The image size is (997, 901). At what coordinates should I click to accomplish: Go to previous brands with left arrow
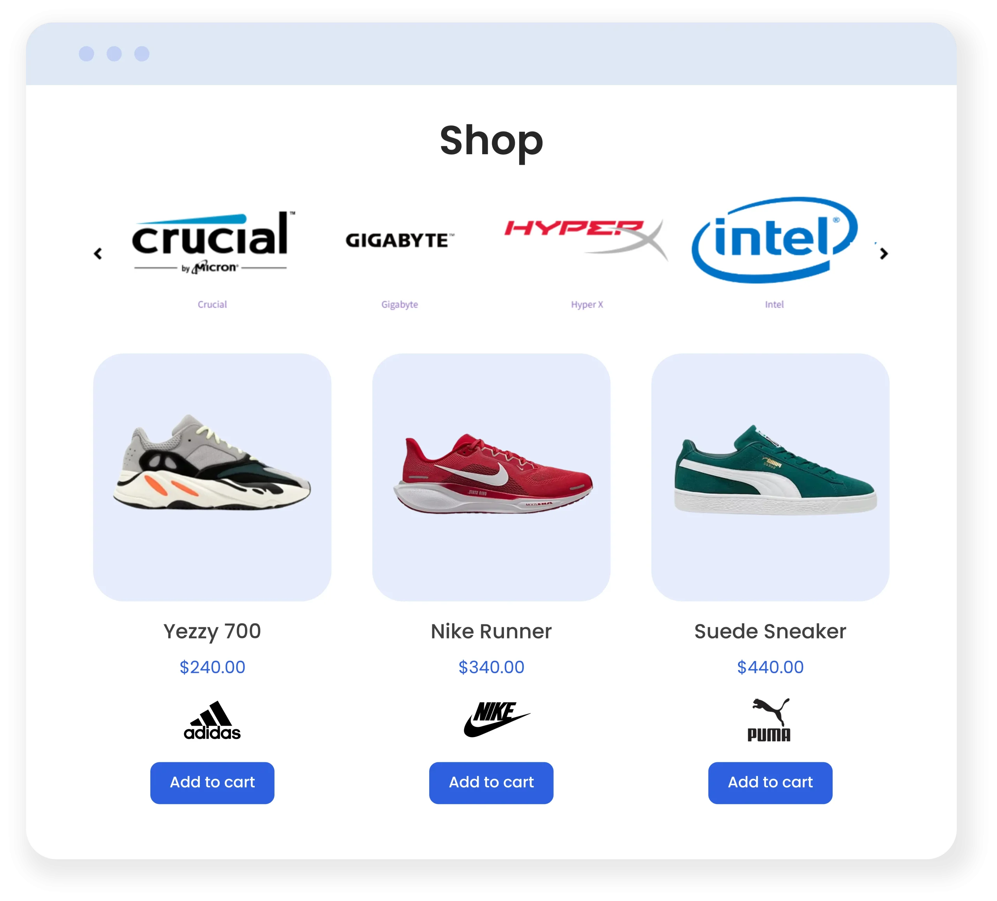click(x=98, y=254)
